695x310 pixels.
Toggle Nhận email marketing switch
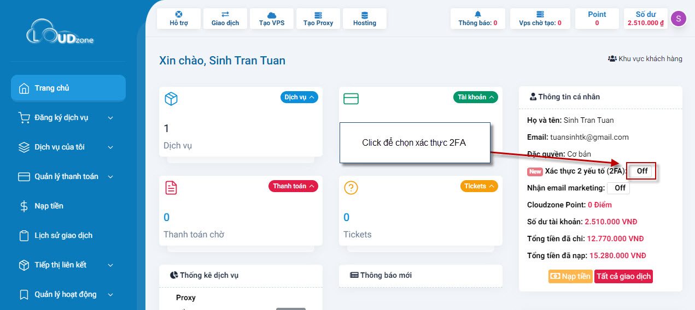(619, 188)
